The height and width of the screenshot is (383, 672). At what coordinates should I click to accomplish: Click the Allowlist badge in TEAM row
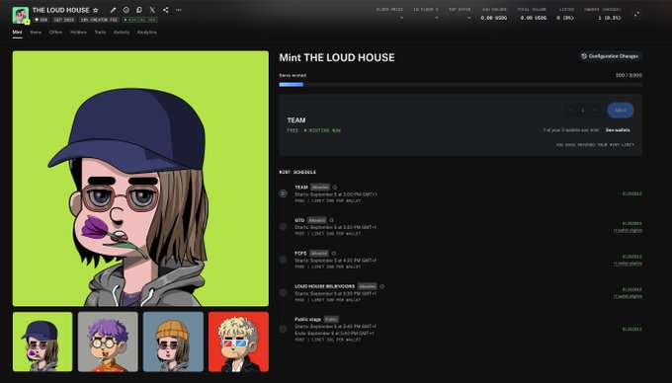[x=320, y=187]
